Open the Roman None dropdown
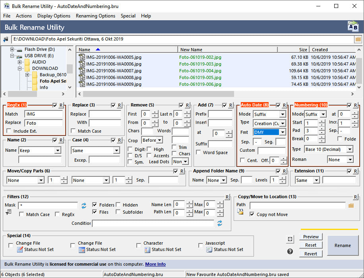 point(350,160)
